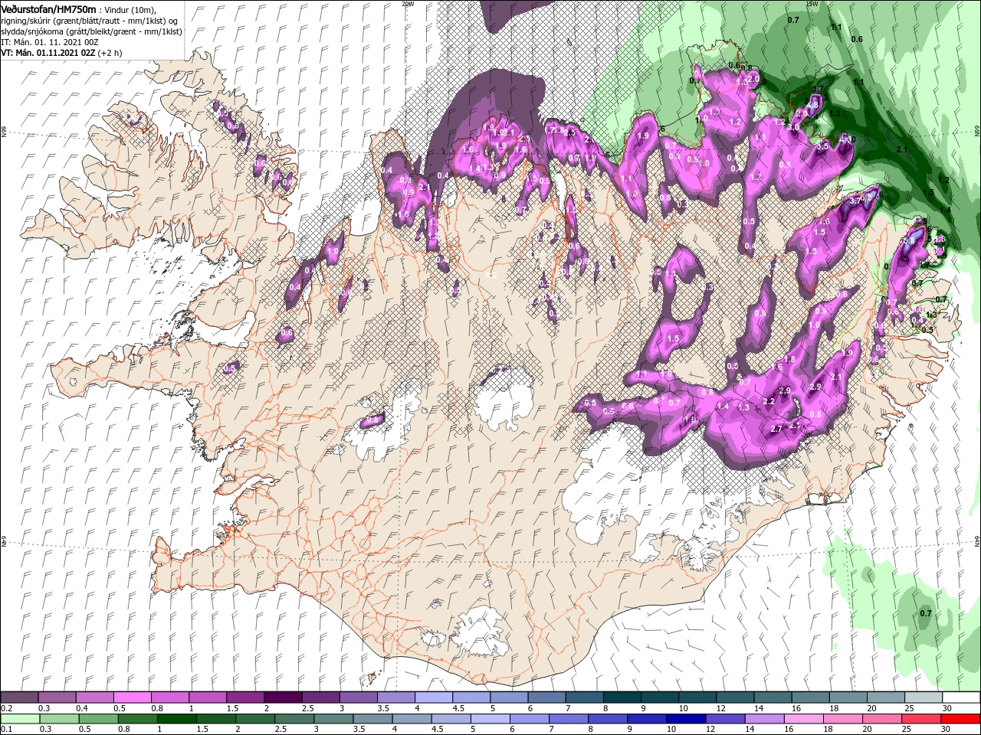Choose the dark teal 8 swatch in the top legend row
This screenshot has width=981, height=735.
click(x=622, y=697)
